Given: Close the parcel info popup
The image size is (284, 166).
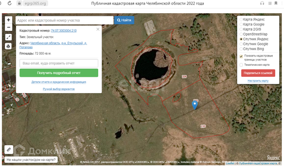Looking at the screenshot, I should (x=98, y=29).
